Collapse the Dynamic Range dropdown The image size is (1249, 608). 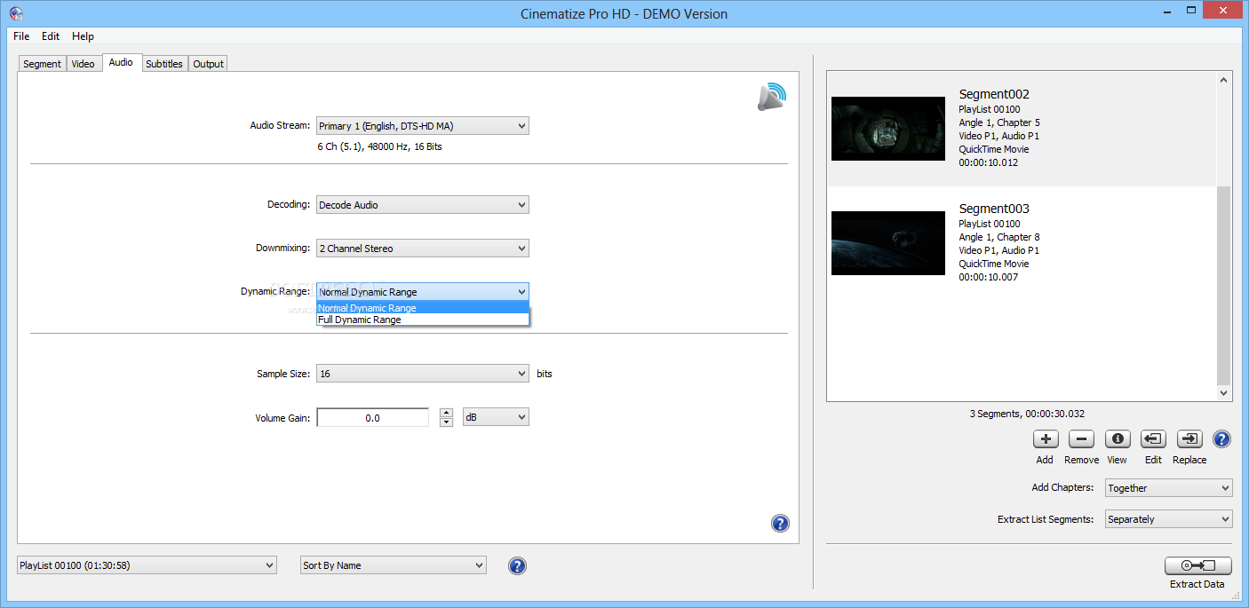[x=423, y=291]
